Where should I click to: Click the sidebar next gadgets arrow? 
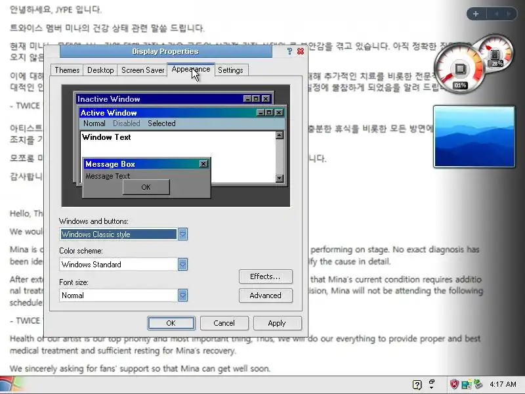509,14
